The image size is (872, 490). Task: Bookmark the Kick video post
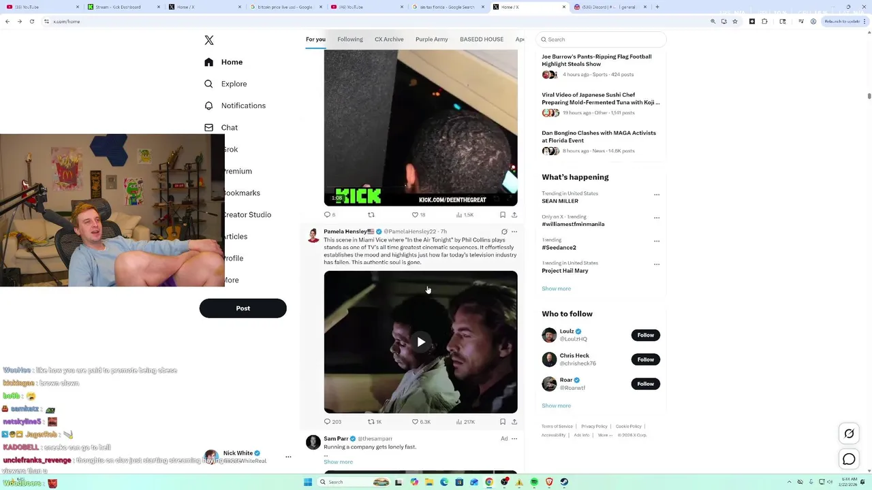pyautogui.click(x=503, y=215)
